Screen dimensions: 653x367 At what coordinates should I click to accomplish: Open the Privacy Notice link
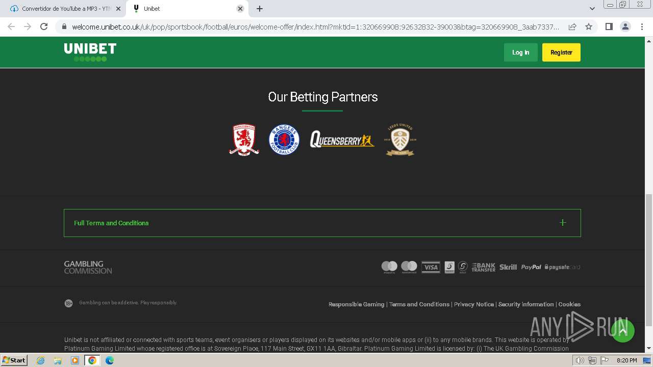[x=474, y=304]
